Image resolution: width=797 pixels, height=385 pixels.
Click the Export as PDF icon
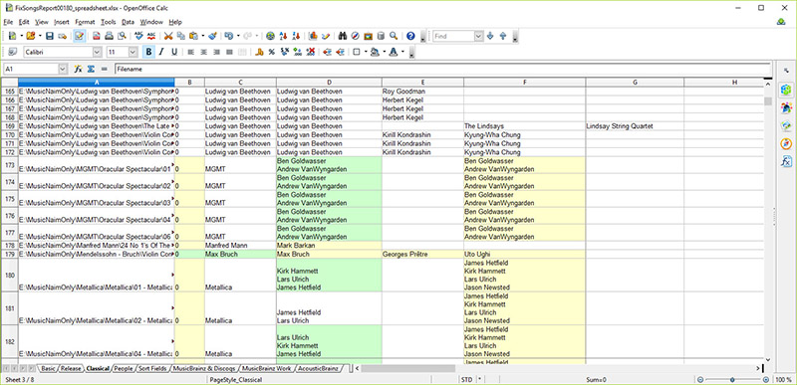point(96,36)
